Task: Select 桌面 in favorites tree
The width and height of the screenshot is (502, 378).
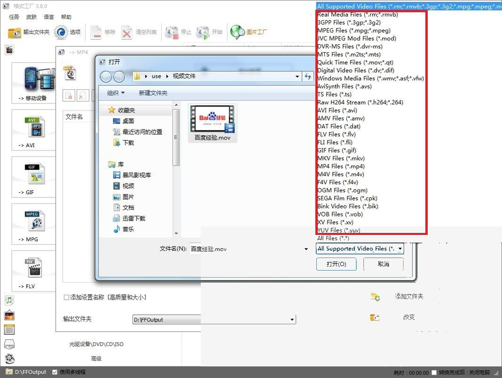Action: click(x=123, y=121)
